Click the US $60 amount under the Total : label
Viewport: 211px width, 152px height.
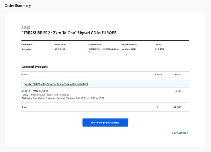pyautogui.click(x=160, y=49)
